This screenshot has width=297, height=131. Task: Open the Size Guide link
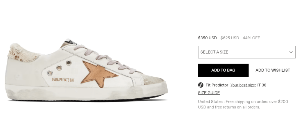(209, 93)
